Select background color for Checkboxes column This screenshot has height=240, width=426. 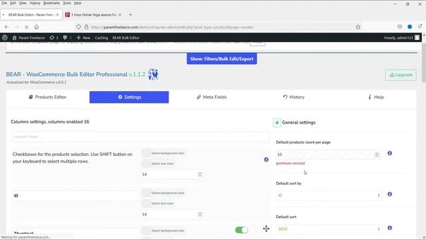click(x=163, y=153)
